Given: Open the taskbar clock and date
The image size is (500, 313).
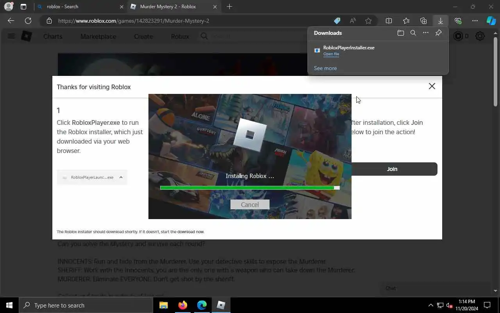Looking at the screenshot, I should click(x=467, y=305).
